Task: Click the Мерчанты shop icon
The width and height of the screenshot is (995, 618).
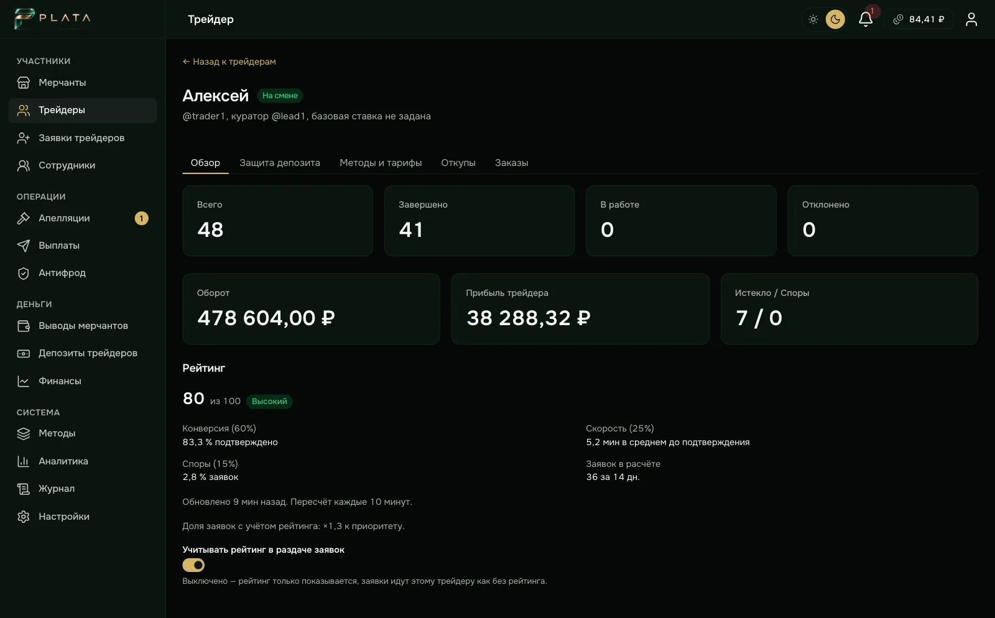Action: click(24, 83)
